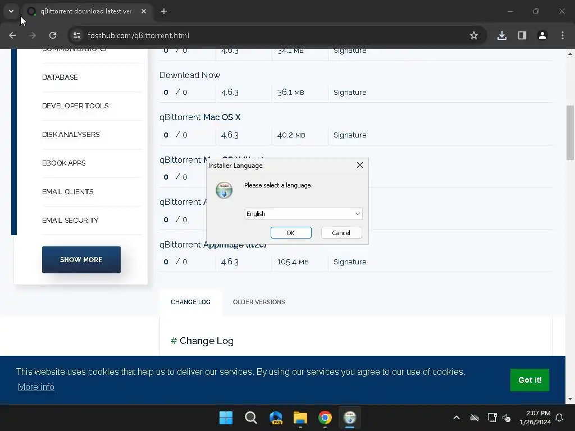Screen dimensions: 575x431
Task: Open Microsoft Edge PRE from taskbar
Action: [276, 418]
